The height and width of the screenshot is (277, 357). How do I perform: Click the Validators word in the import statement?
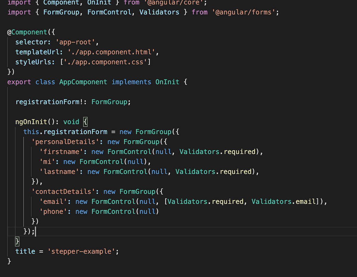[x=159, y=12]
